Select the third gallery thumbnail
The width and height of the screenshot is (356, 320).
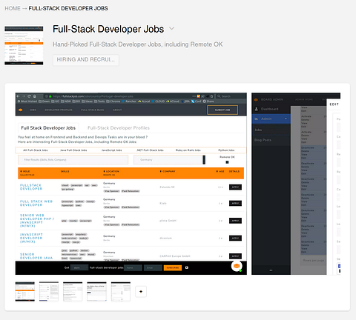click(73, 292)
